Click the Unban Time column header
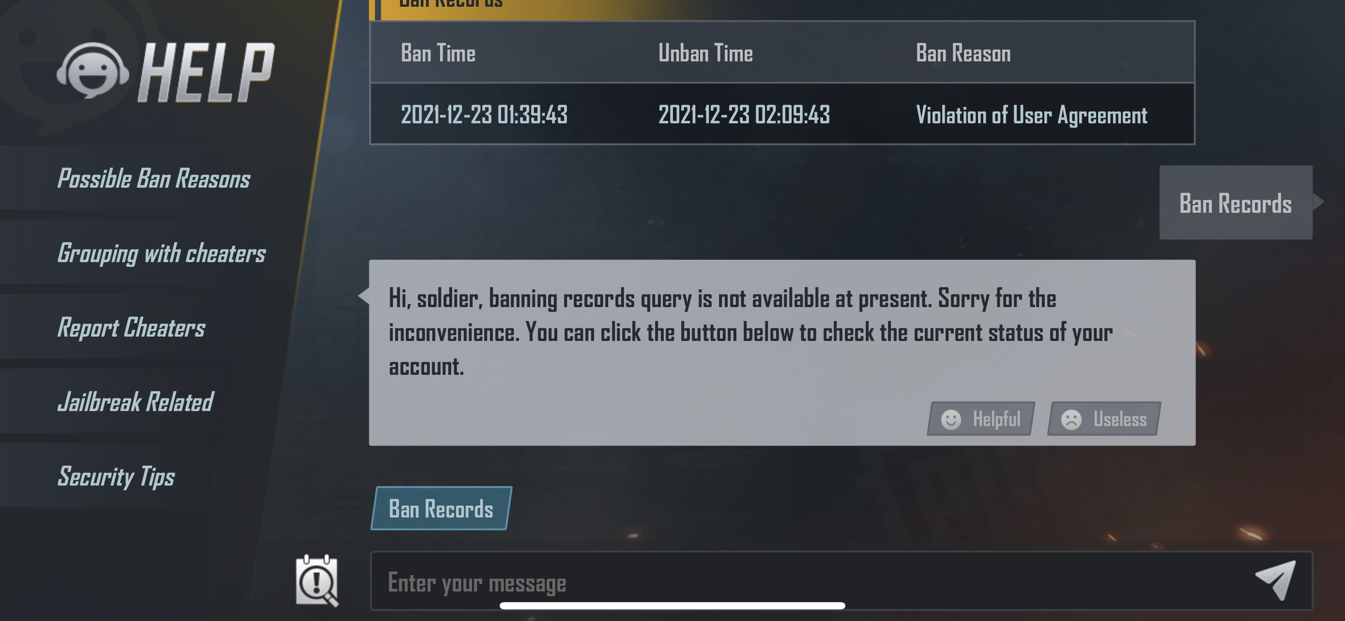 tap(705, 53)
